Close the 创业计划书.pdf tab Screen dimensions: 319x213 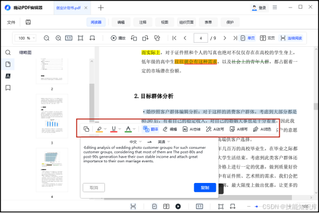[86, 8]
